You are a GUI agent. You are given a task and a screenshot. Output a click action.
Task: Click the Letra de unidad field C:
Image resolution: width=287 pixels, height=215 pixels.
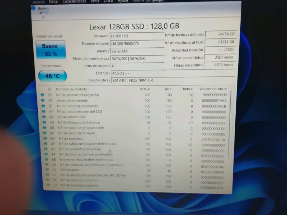coord(137,66)
